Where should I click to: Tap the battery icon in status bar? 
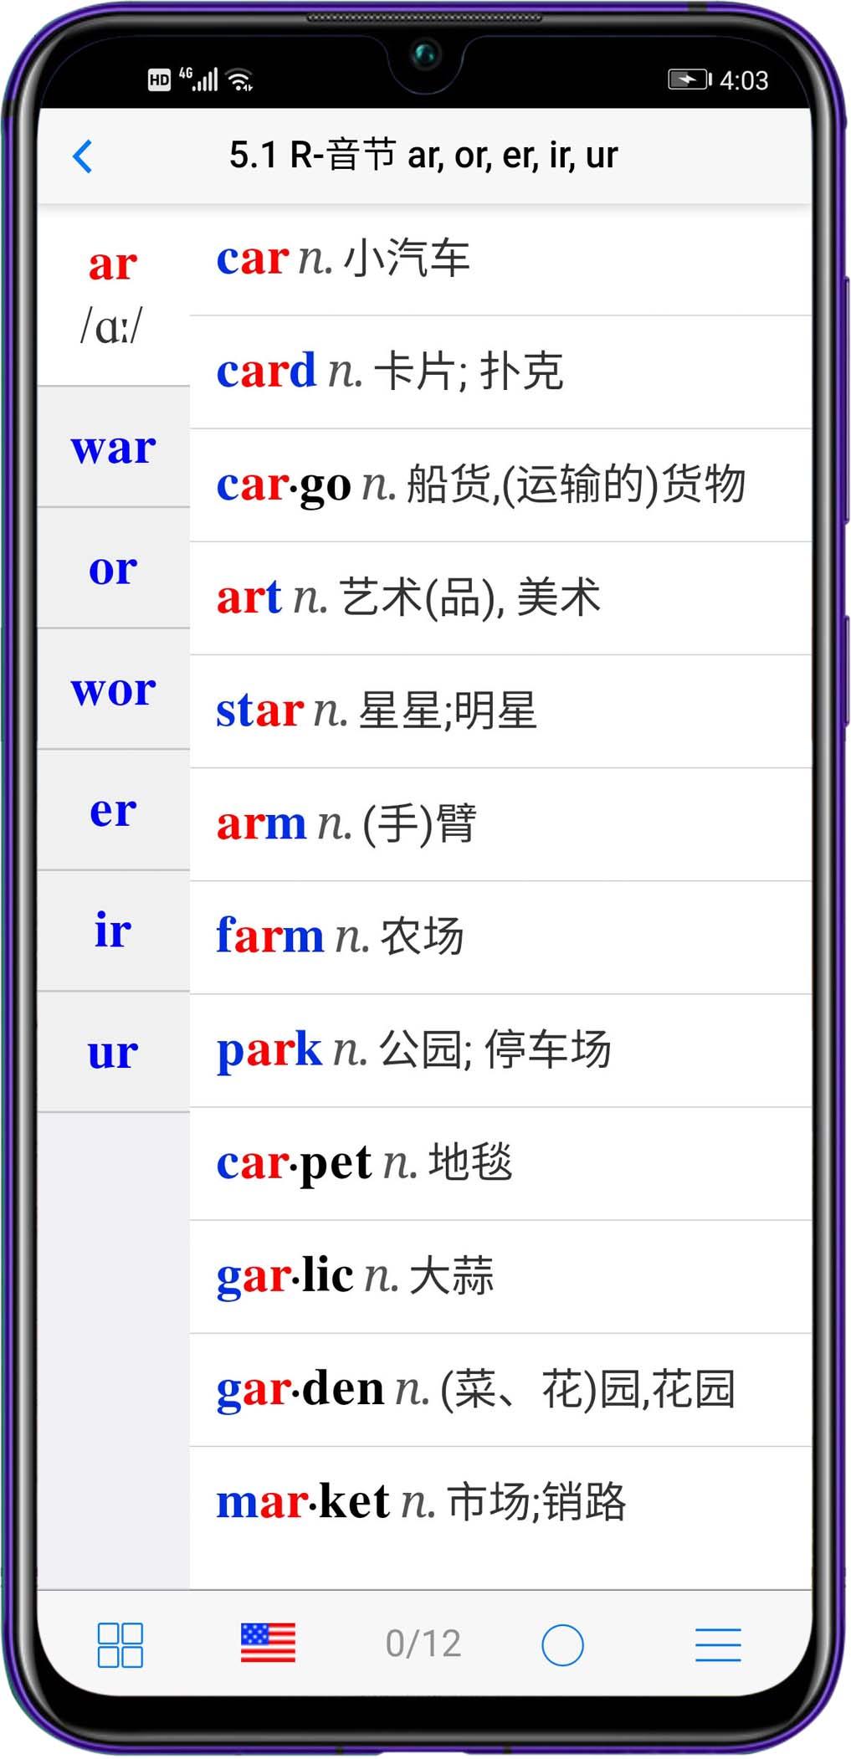pos(690,79)
